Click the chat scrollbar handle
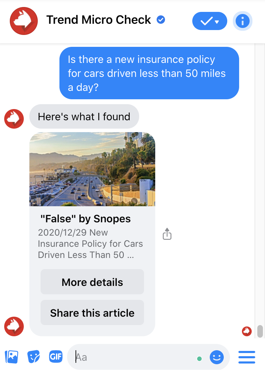This screenshot has height=374, width=265. (260, 331)
